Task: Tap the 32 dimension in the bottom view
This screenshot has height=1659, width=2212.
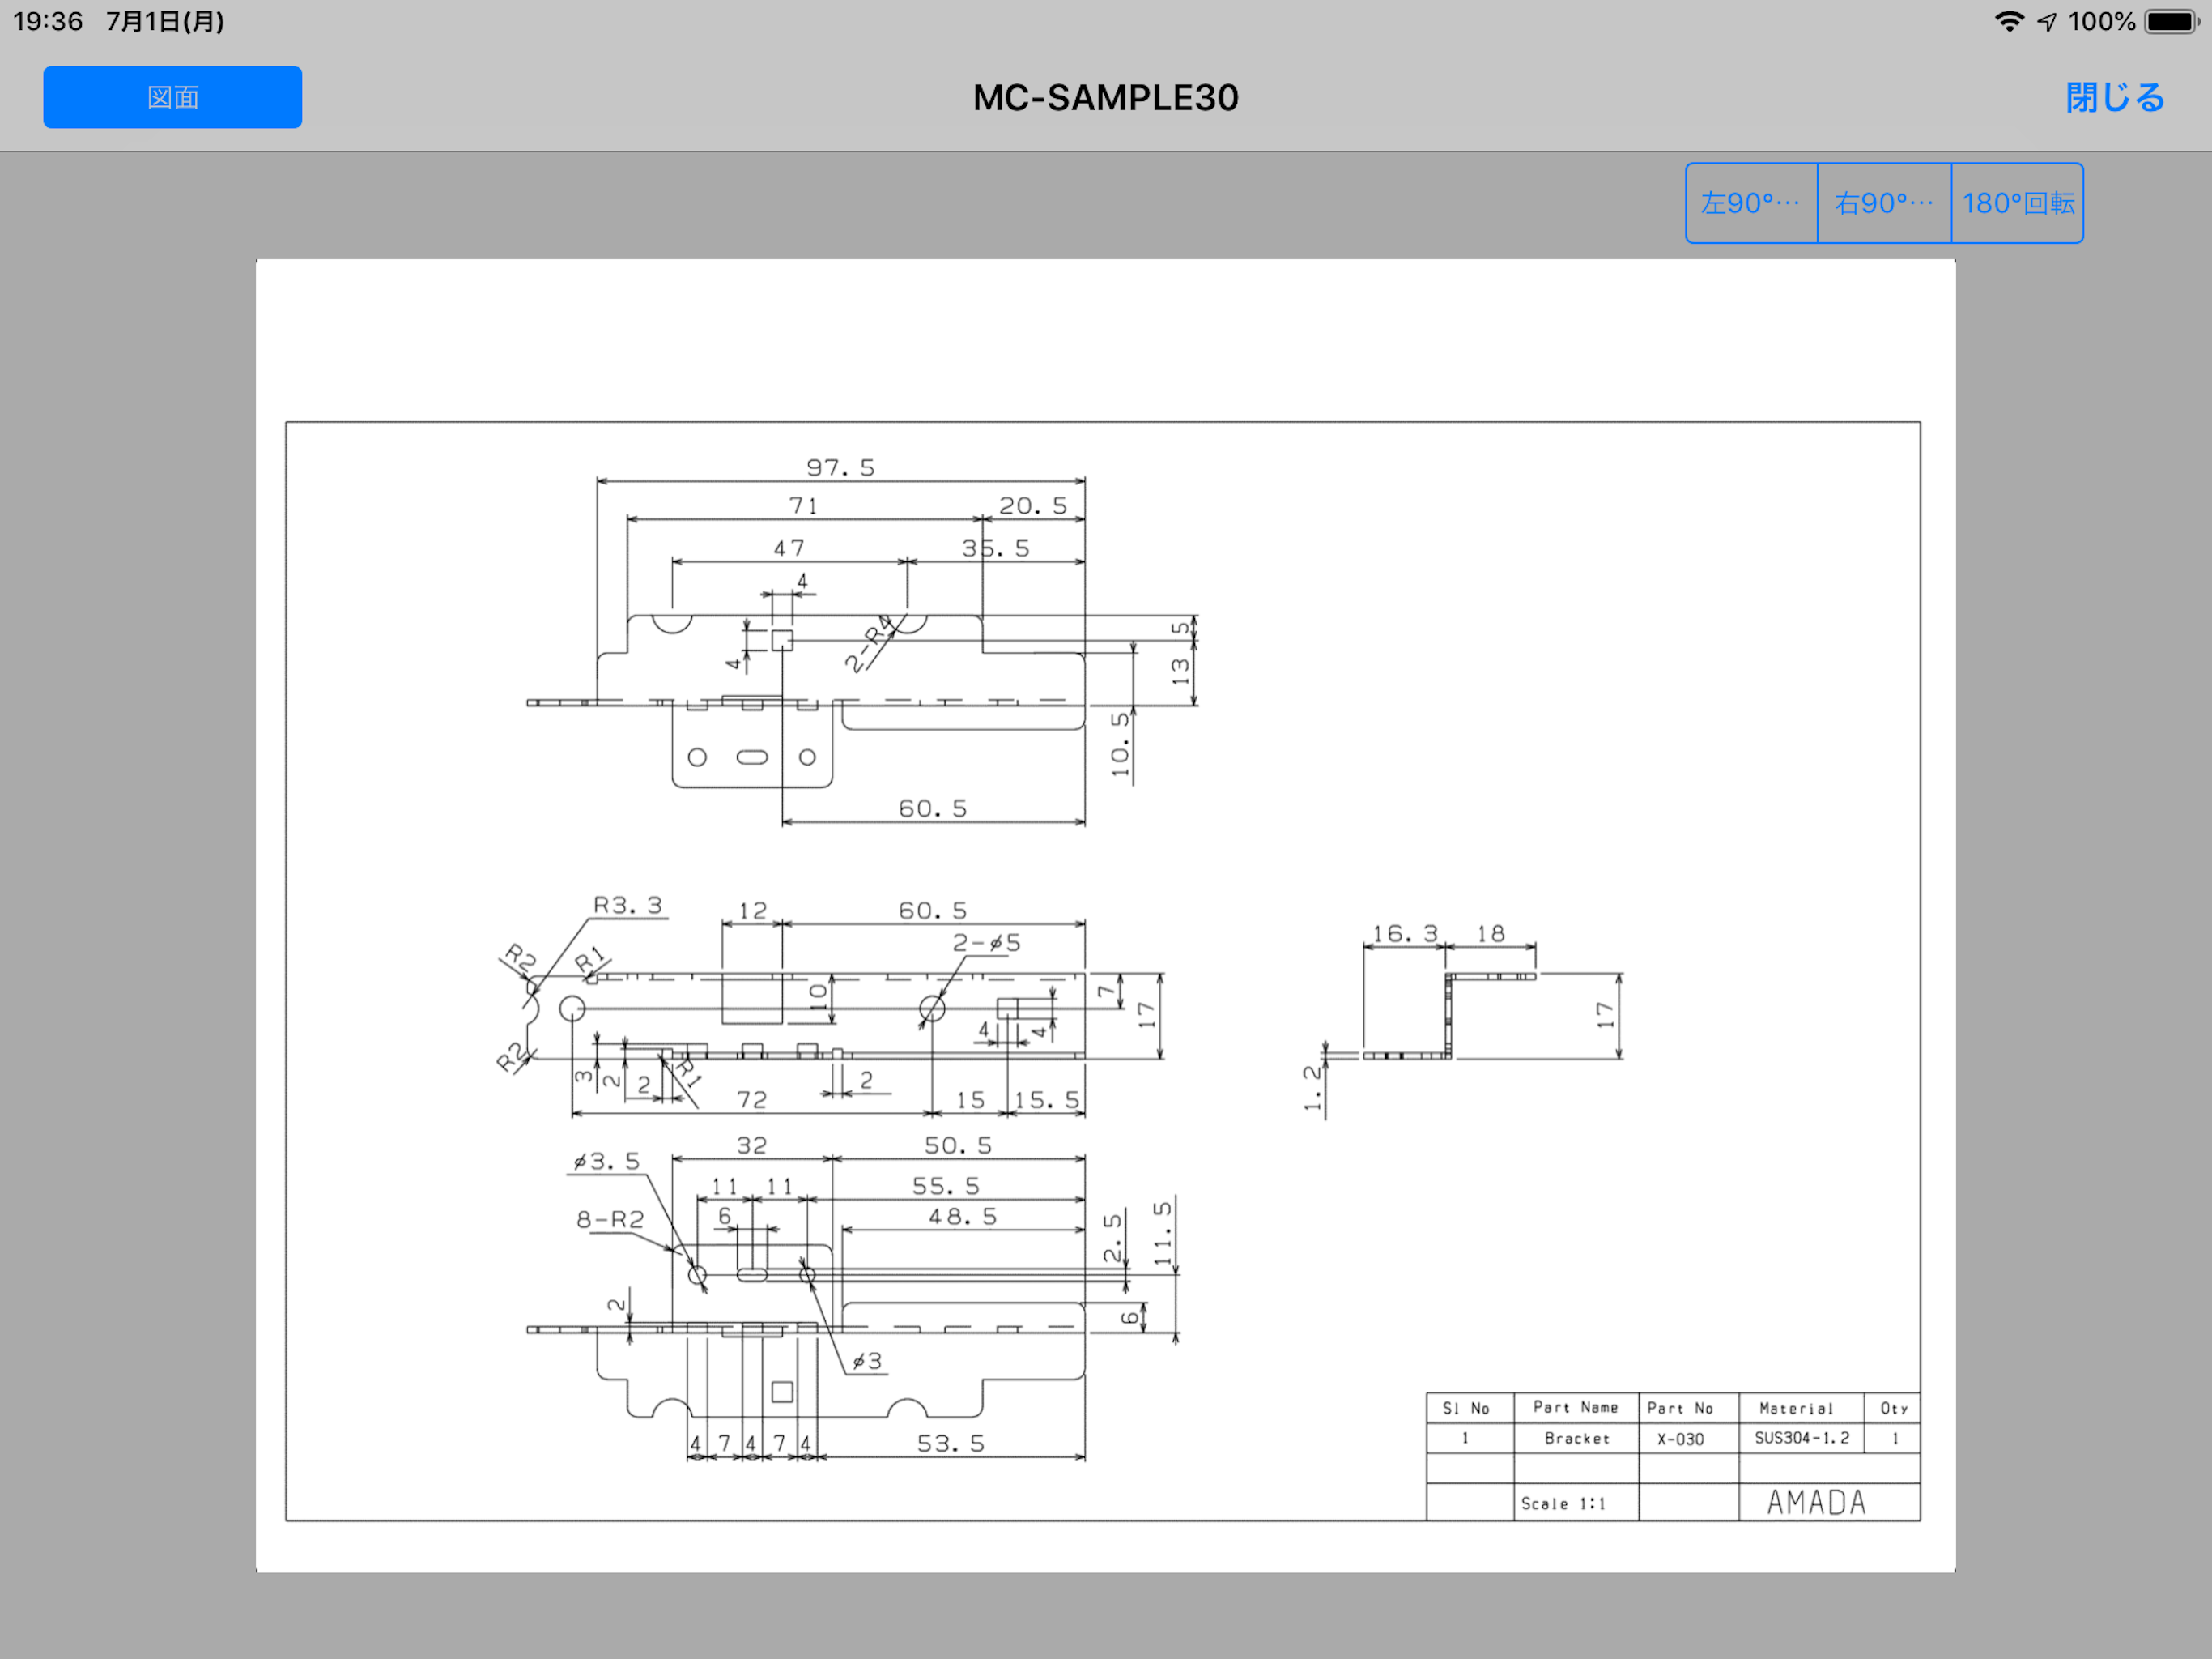Action: tap(752, 1145)
